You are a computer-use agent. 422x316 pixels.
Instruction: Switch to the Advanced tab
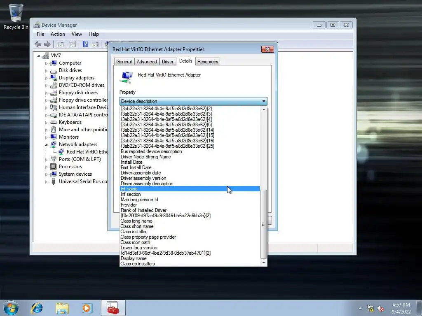coord(147,62)
